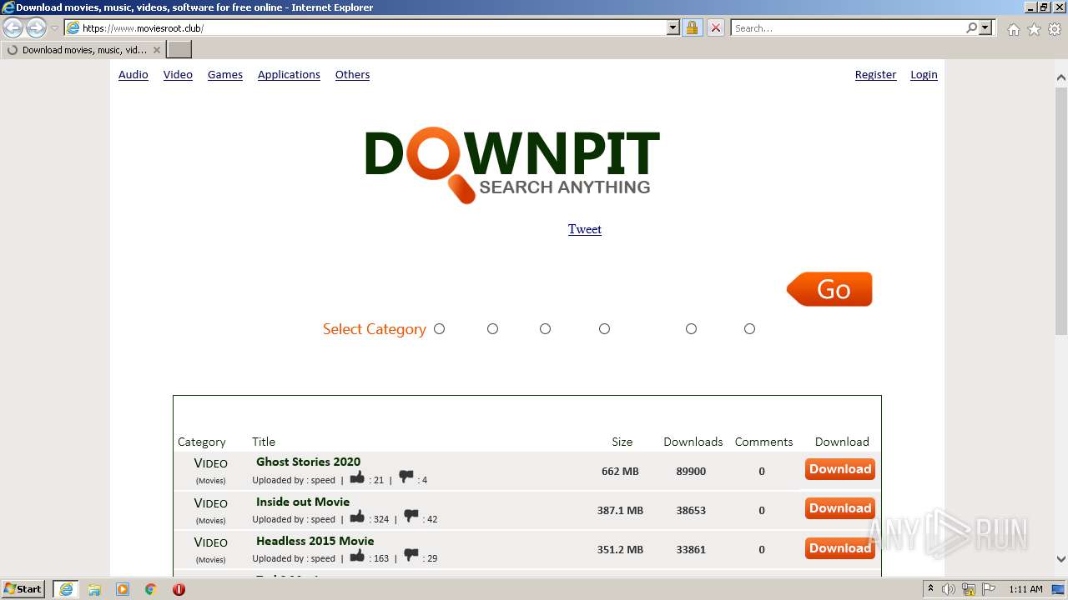1068x600 pixels.
Task: Select the first category radio button
Action: (x=439, y=329)
